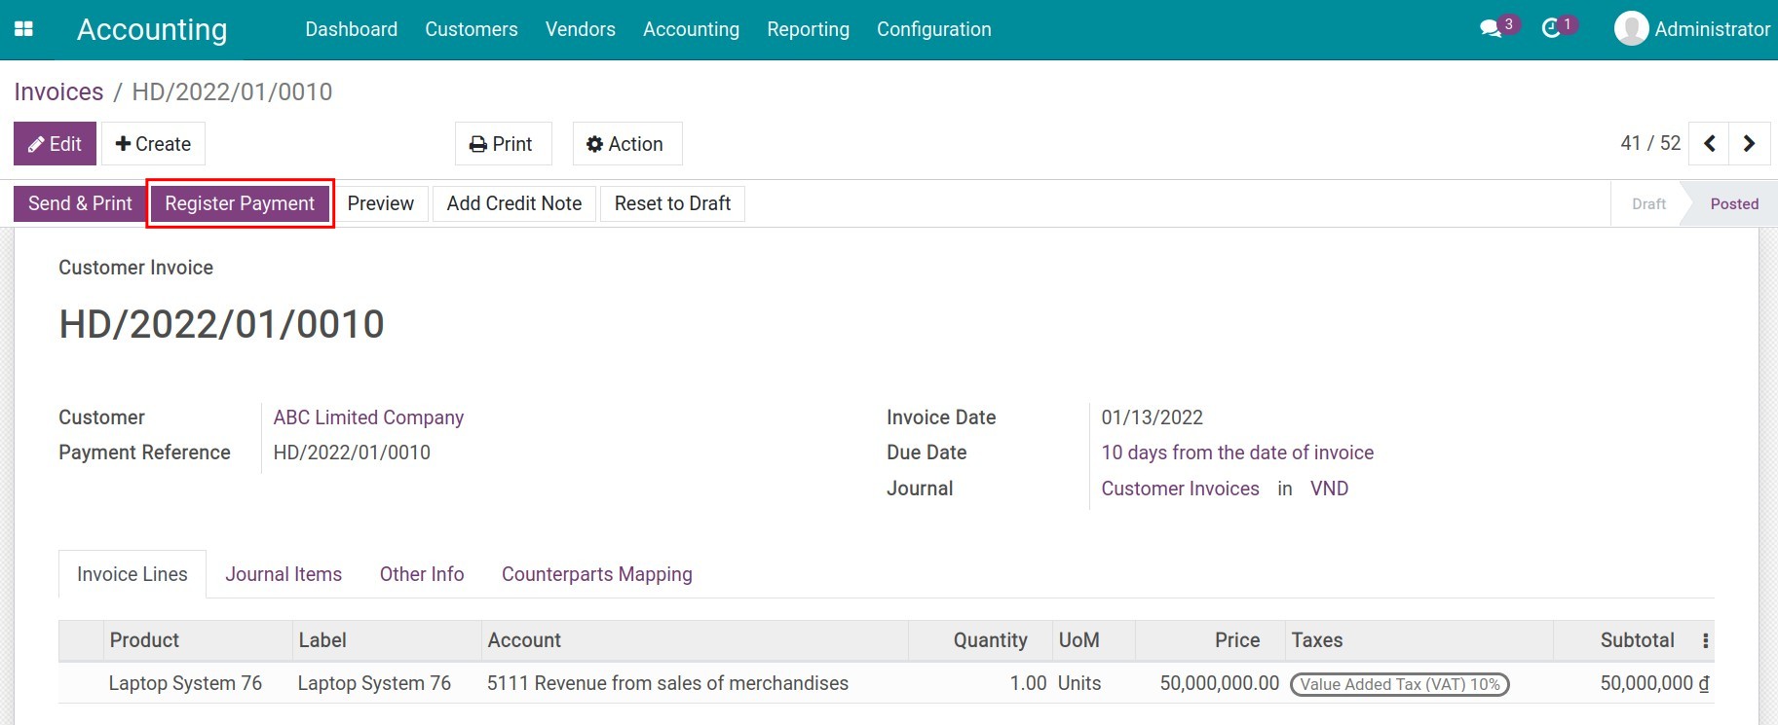Screen dimensions: 1778x725
Task: Open table column options kebab icon
Action: [1705, 640]
